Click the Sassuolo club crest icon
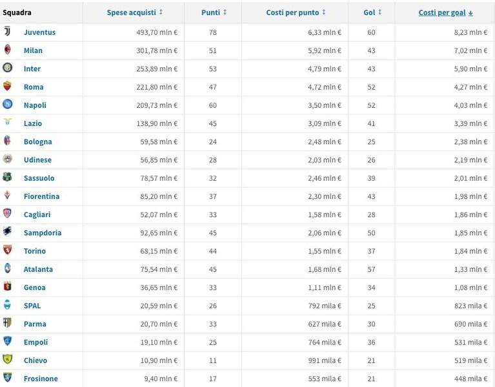Viewport: 495px width, 387px height. tap(7, 176)
